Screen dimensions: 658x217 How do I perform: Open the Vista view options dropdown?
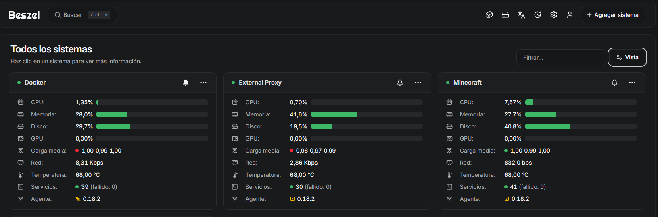point(627,57)
